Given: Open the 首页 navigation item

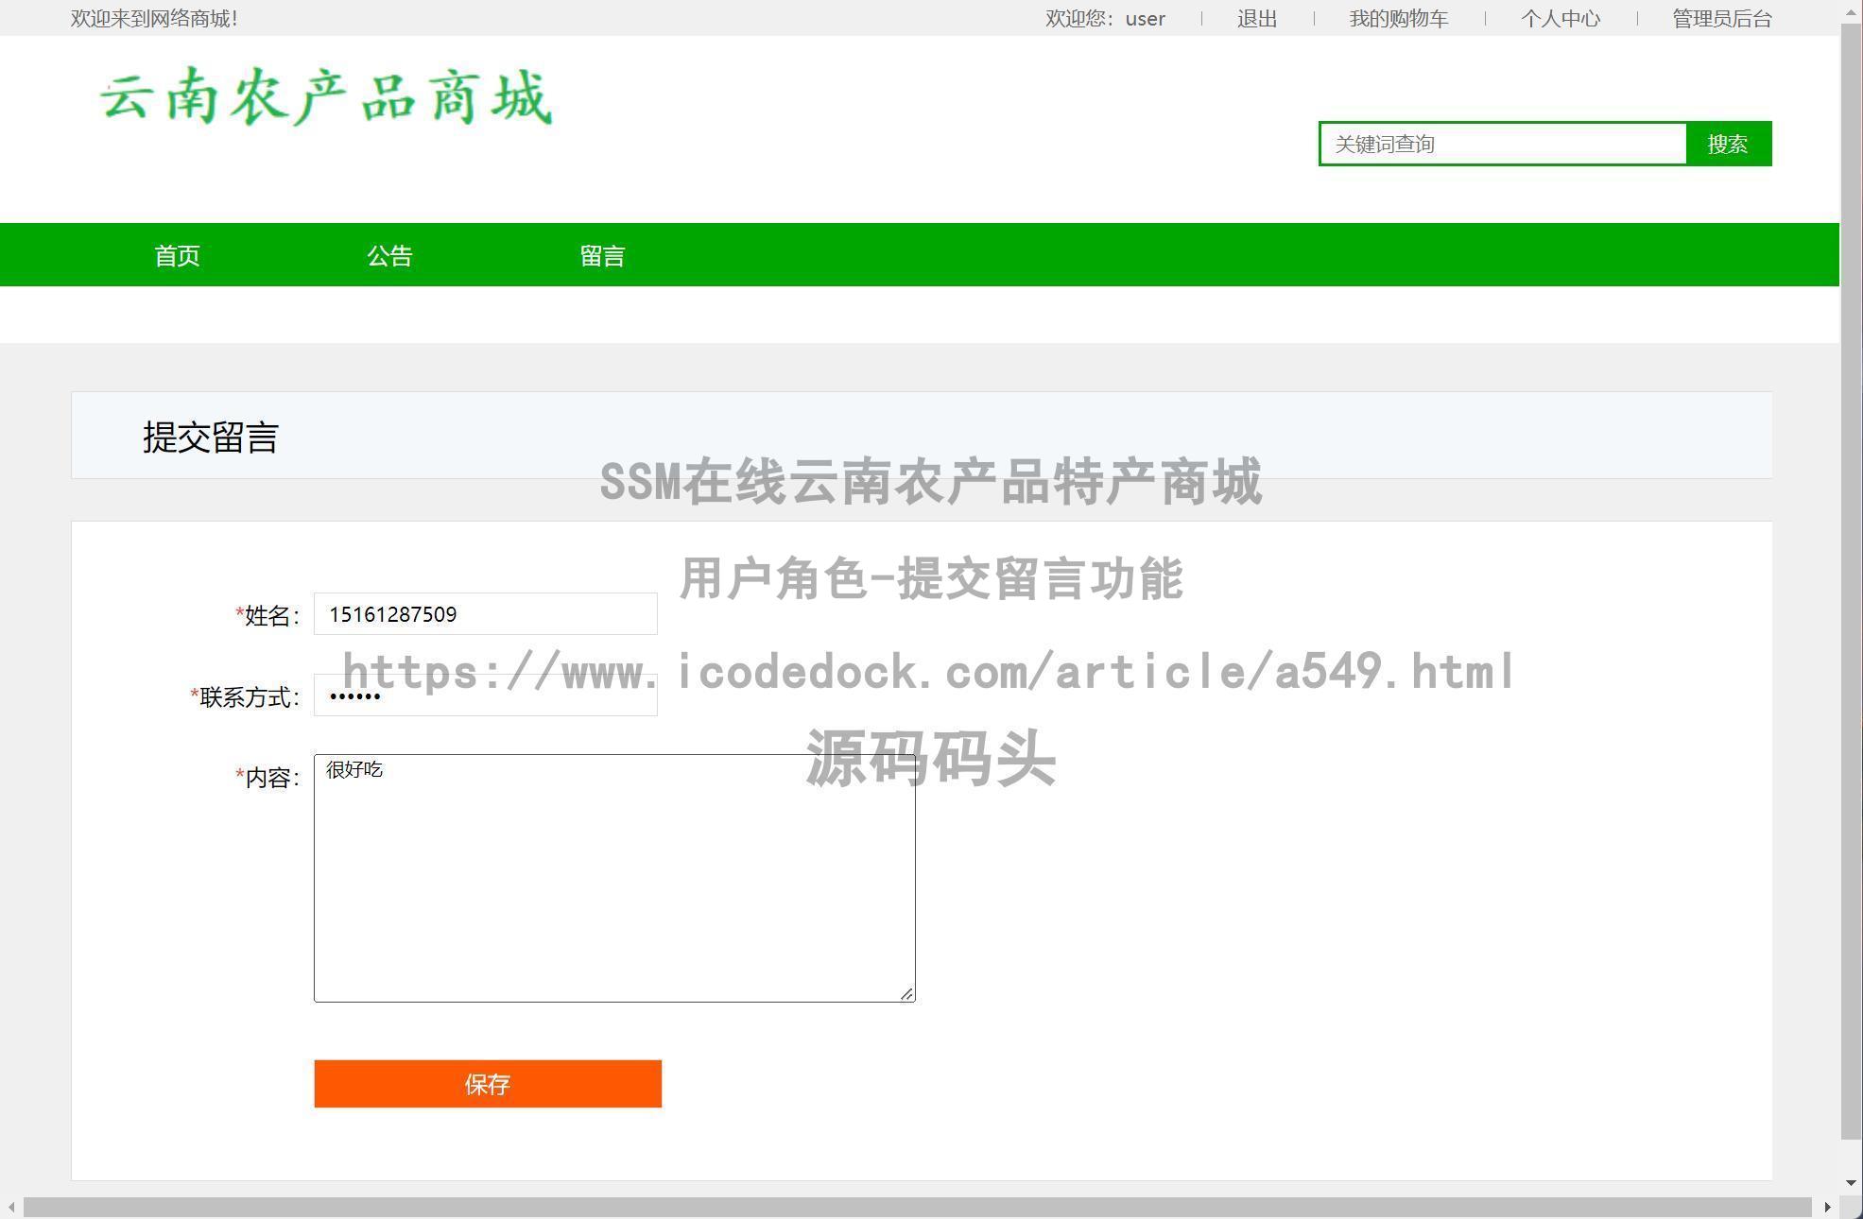Looking at the screenshot, I should tap(177, 255).
